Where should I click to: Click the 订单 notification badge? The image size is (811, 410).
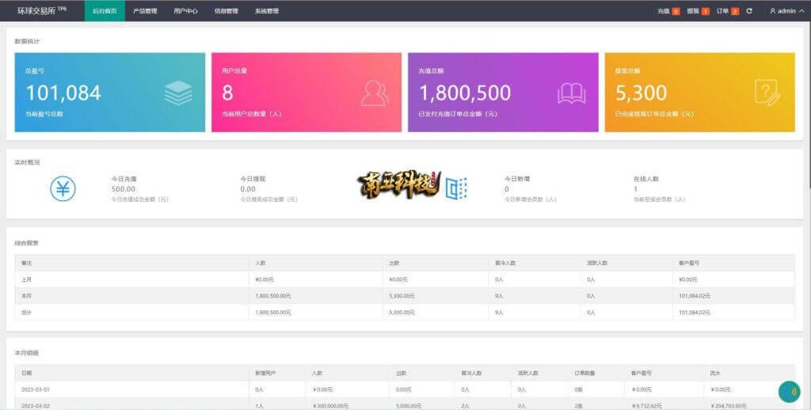tap(735, 11)
